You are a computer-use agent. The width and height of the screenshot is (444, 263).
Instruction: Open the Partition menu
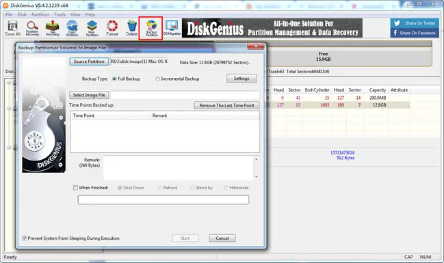(40, 14)
